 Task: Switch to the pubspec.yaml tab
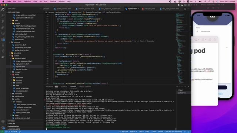(148, 9)
